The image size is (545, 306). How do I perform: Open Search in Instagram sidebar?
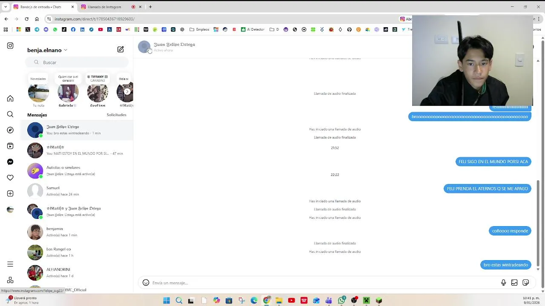pos(10,114)
